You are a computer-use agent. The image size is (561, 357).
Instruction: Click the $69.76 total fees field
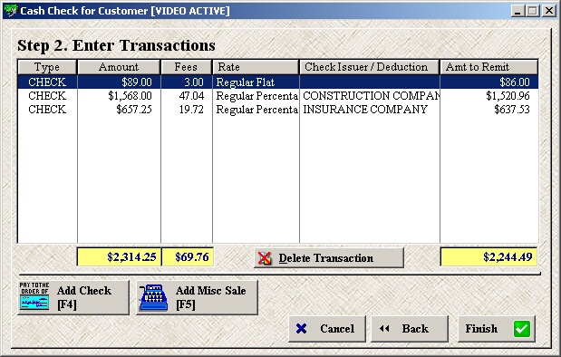tap(188, 256)
